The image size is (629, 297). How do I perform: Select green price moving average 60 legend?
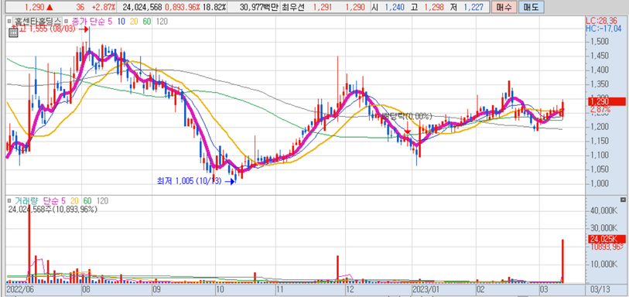(146, 22)
